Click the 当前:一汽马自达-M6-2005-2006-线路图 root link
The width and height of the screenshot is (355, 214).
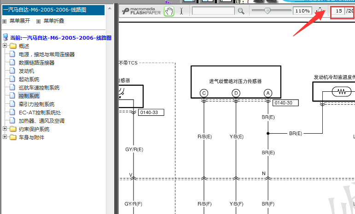point(61,38)
